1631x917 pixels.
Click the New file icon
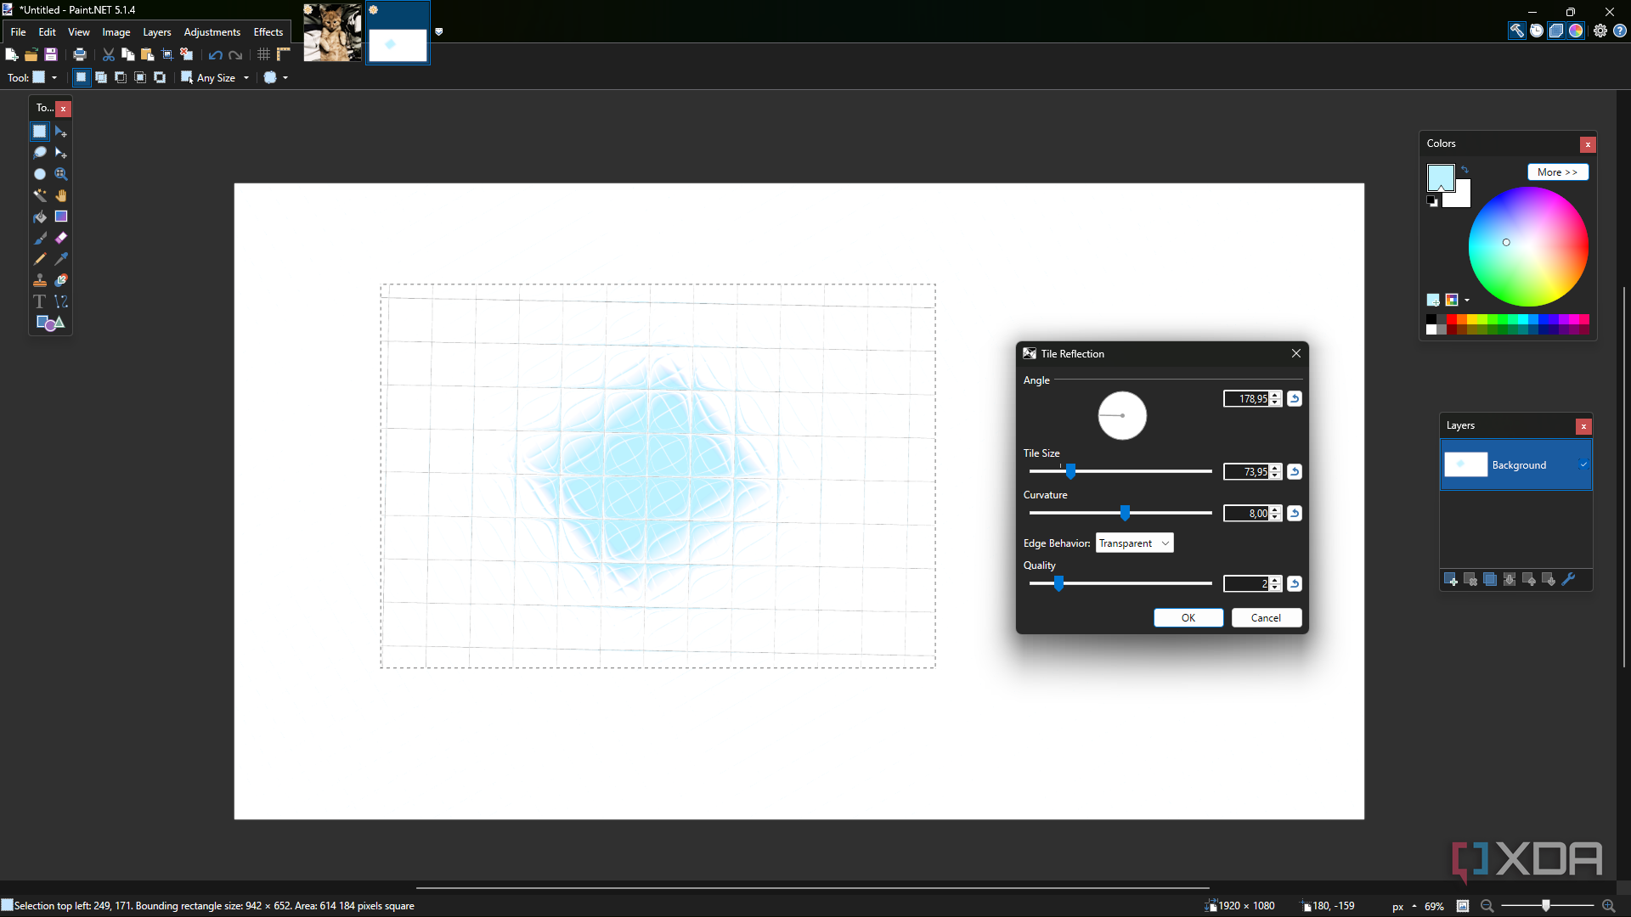(12, 54)
